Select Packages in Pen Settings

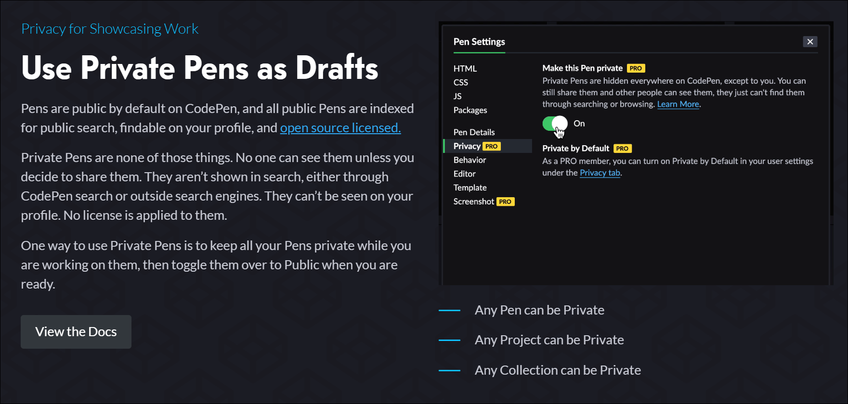tap(470, 110)
